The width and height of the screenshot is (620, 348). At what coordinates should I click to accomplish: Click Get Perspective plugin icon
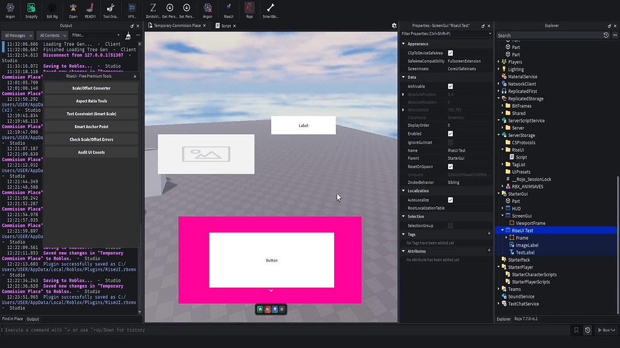(170, 10)
